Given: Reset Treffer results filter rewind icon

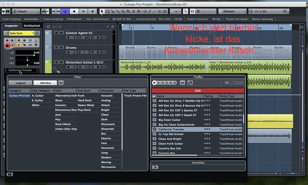Looking at the screenshot, I should point(182,83).
